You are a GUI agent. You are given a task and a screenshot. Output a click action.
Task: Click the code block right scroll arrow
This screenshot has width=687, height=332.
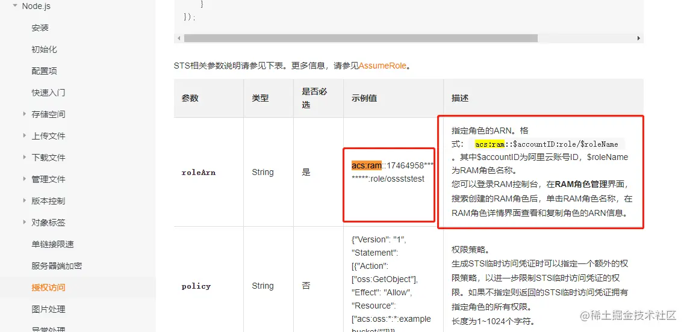click(x=639, y=38)
